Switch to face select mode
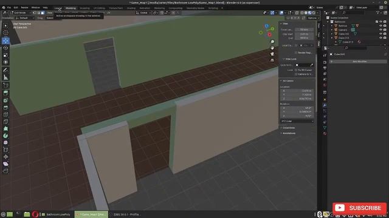 (x=43, y=13)
